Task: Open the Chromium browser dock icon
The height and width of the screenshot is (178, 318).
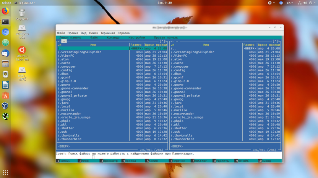Action: coord(5,32)
